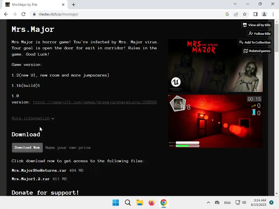Reload the Mrs.Major page
The height and width of the screenshot is (209, 279).
click(23, 14)
